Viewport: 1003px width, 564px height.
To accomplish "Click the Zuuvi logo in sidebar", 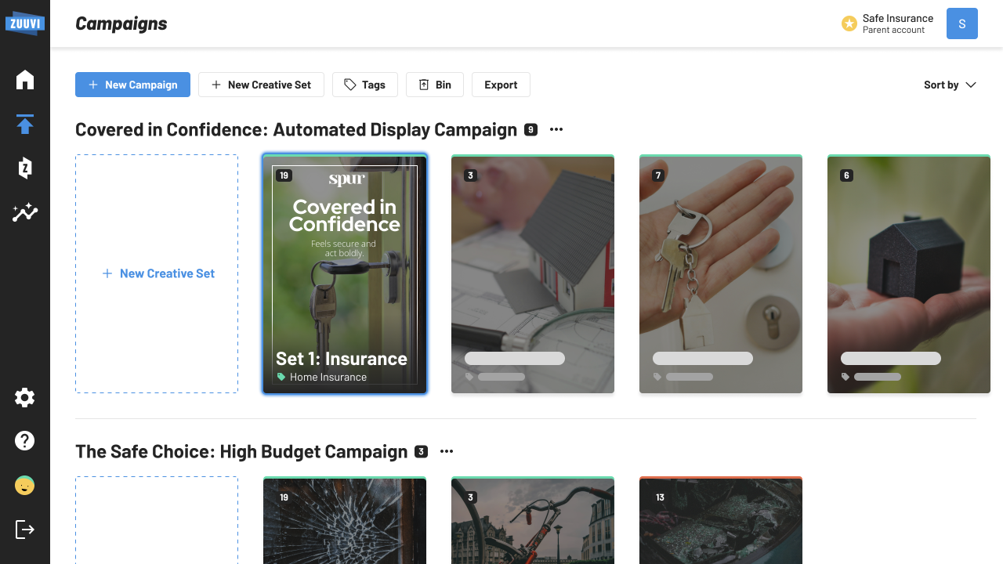I will [24, 23].
